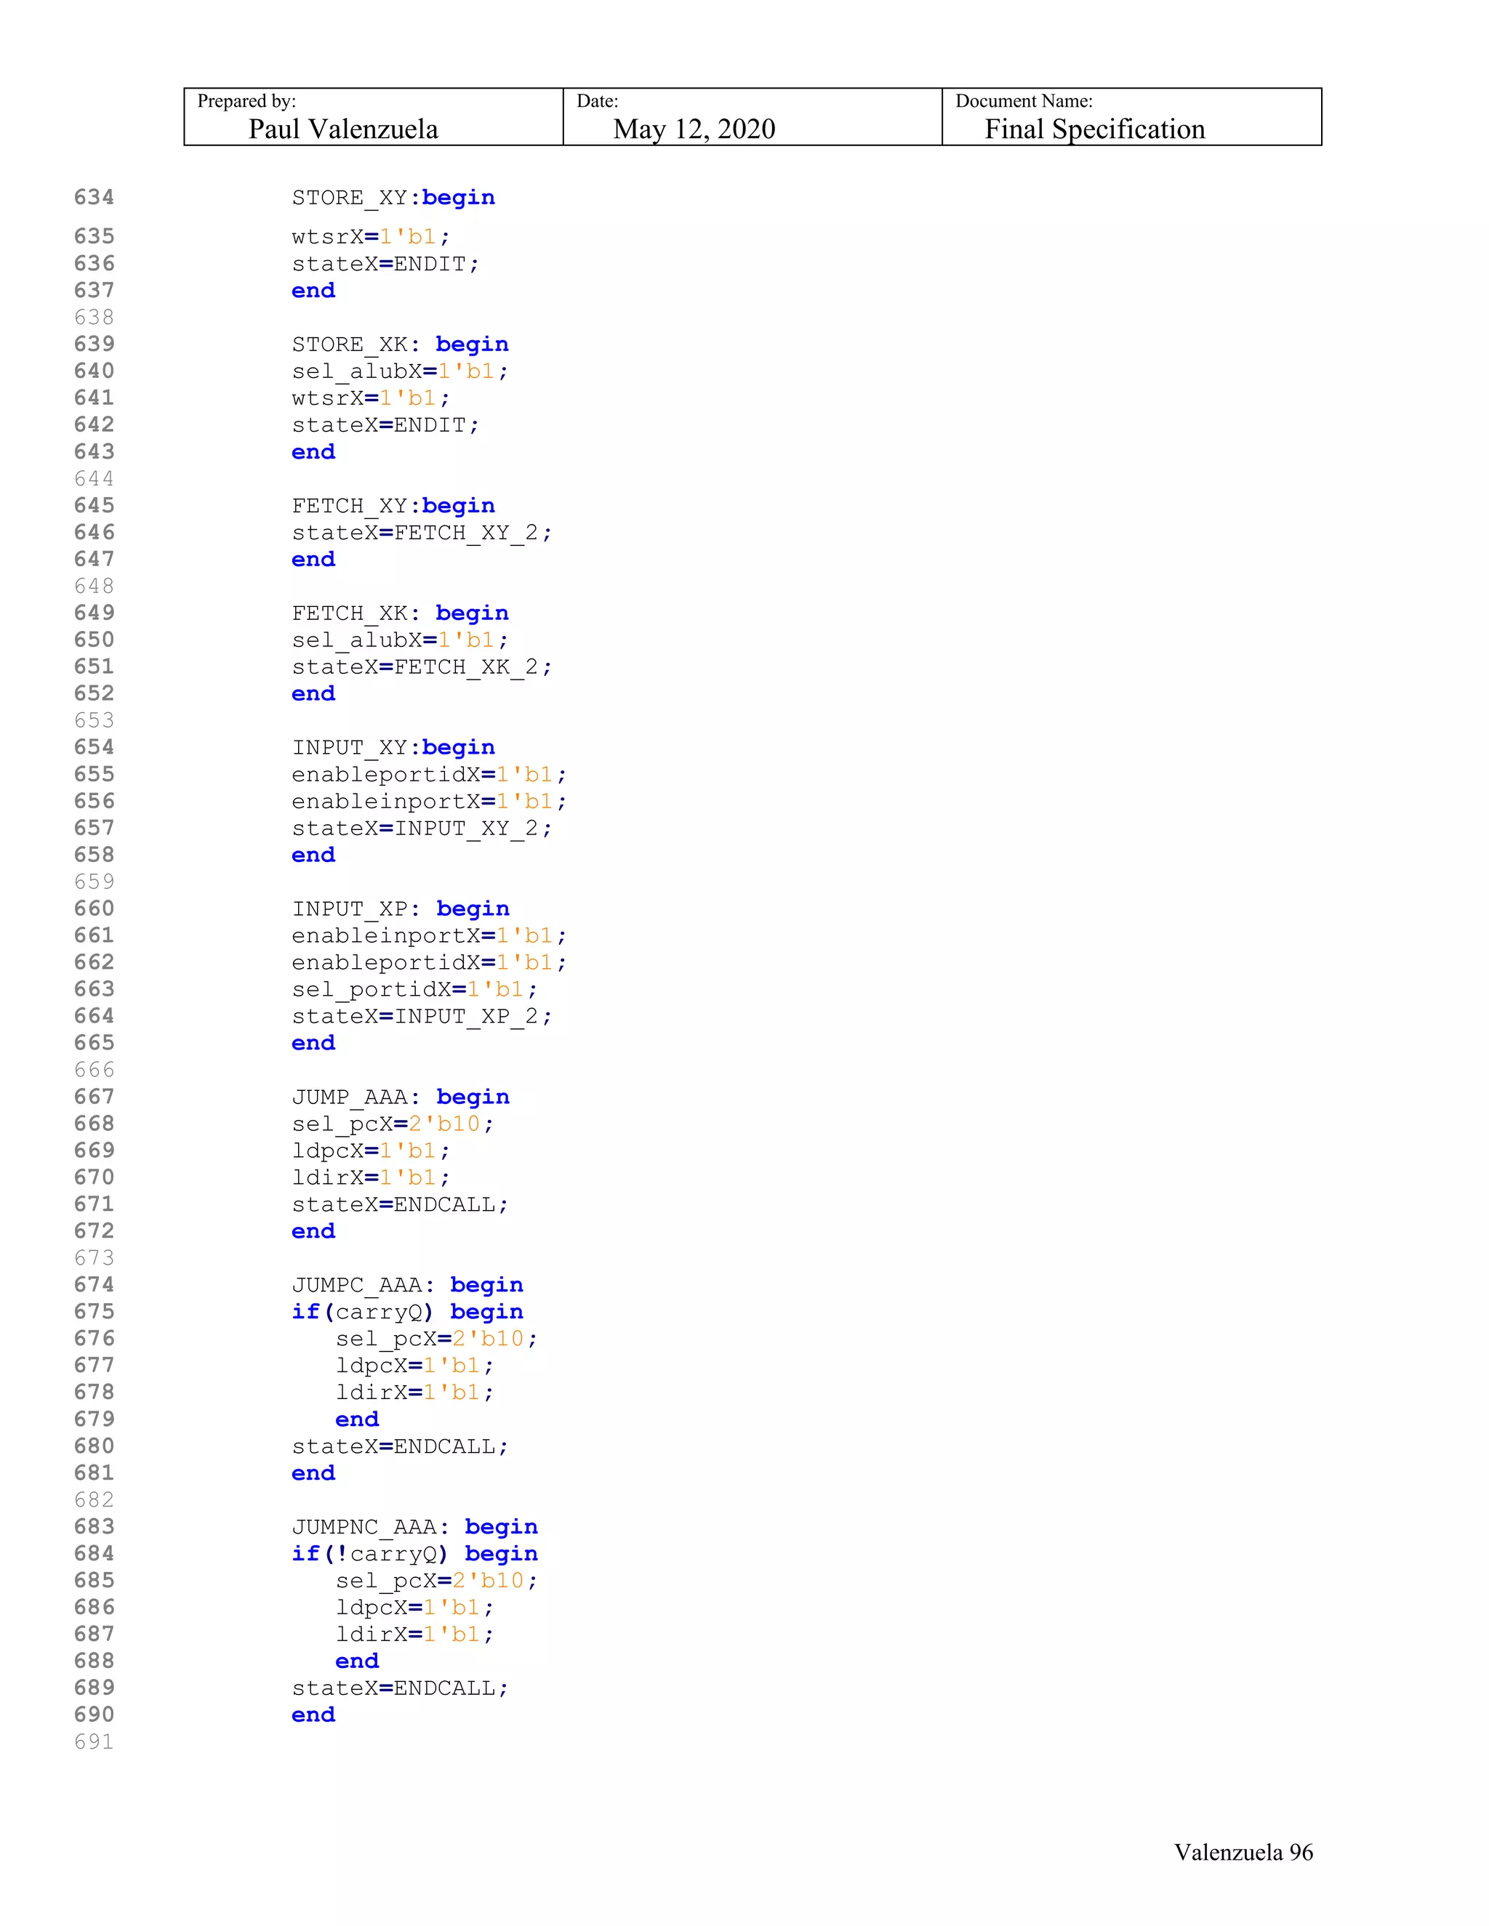Click the indented "end" on line 679

point(357,1419)
